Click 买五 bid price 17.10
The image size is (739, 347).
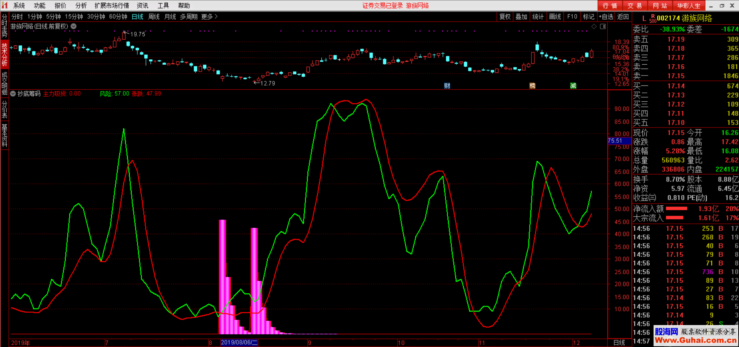[676, 122]
